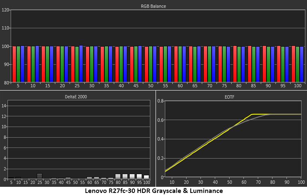Click the 50 label under RGB Balance chart

(x=151, y=86)
